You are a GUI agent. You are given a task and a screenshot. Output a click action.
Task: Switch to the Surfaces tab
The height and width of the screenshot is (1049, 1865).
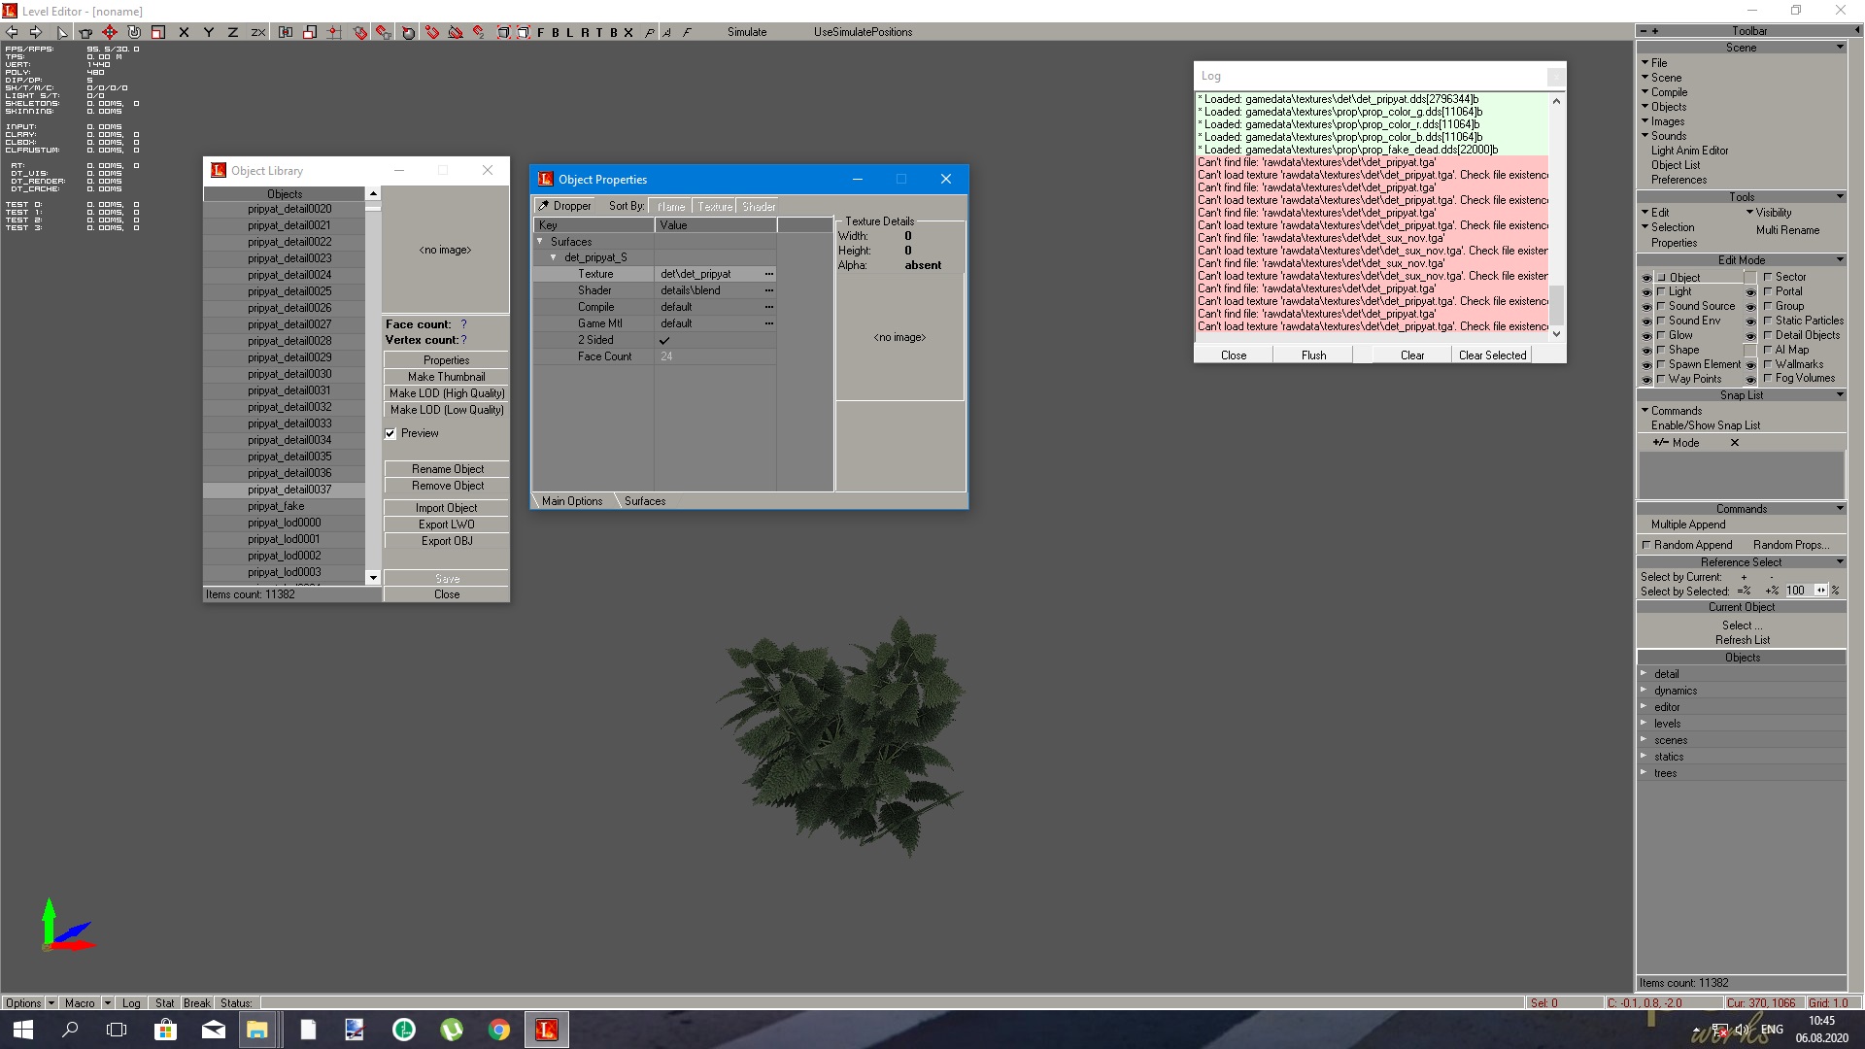tap(645, 501)
